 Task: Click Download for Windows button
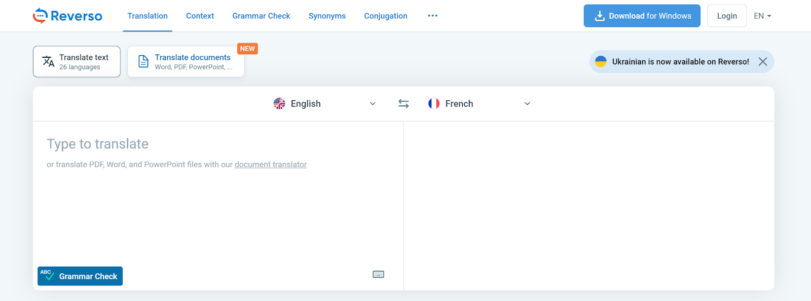point(642,16)
